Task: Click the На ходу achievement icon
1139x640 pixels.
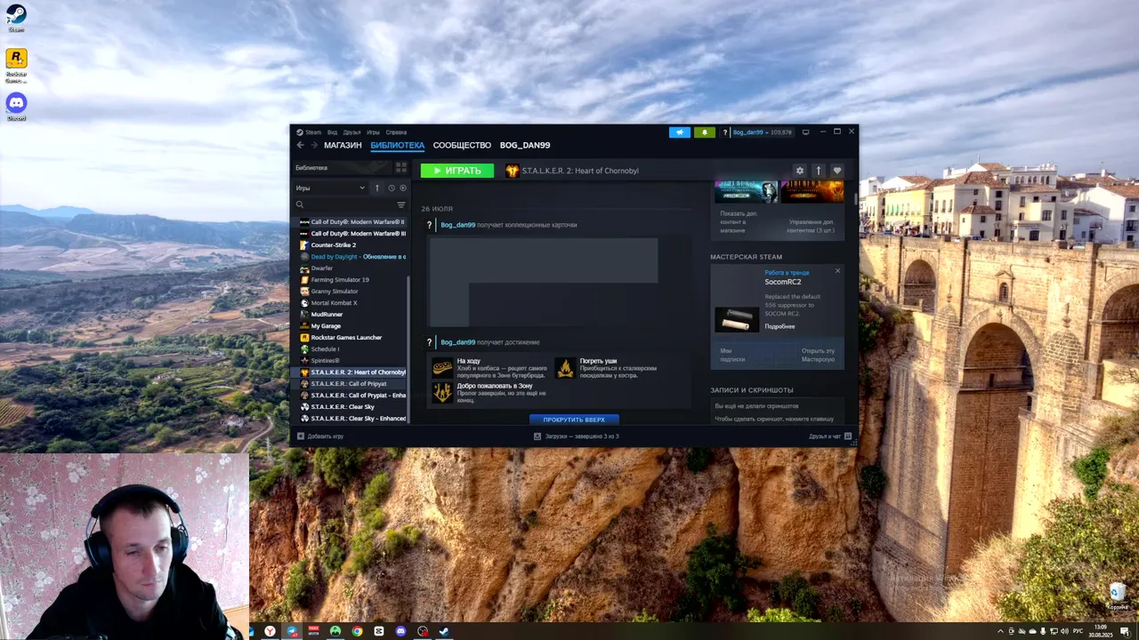Action: tap(442, 367)
